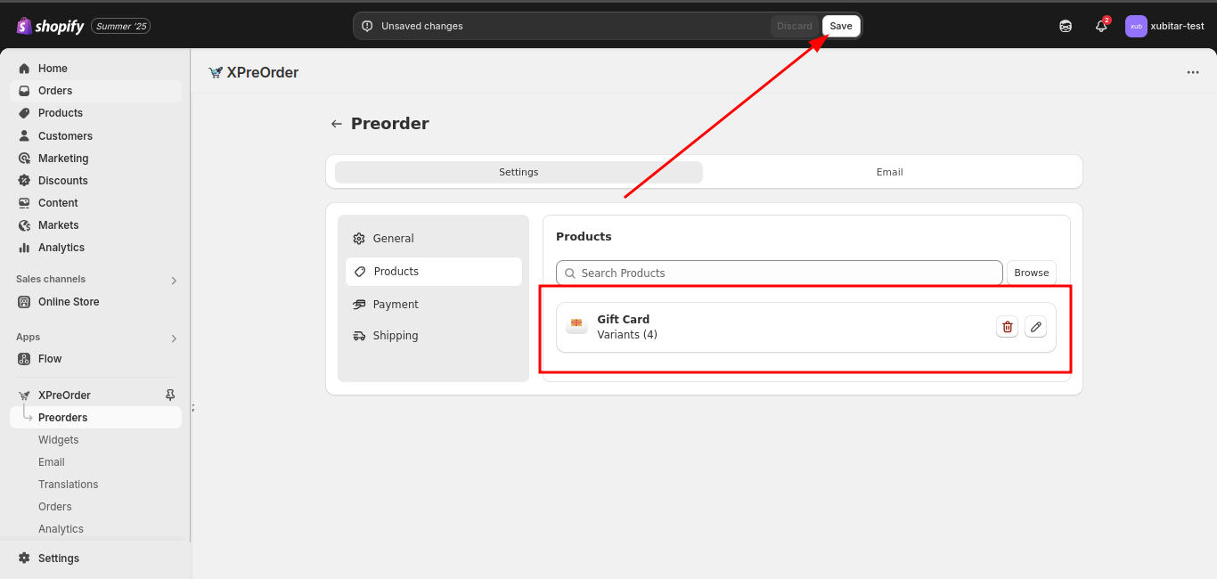Expand the Sales channels section
The height and width of the screenshot is (579, 1217).
point(174,280)
